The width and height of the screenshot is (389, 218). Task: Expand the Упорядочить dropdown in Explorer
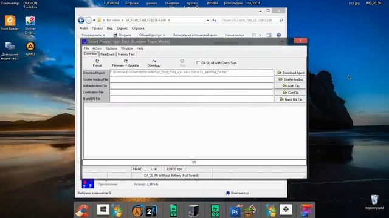pyautogui.click(x=93, y=35)
